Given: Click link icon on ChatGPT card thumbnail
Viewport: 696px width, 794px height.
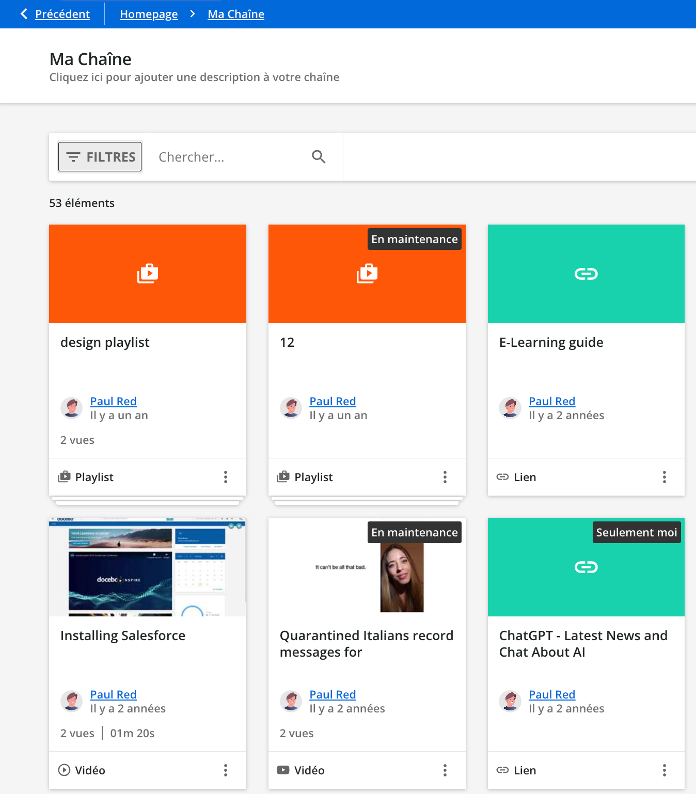Looking at the screenshot, I should pos(586,567).
